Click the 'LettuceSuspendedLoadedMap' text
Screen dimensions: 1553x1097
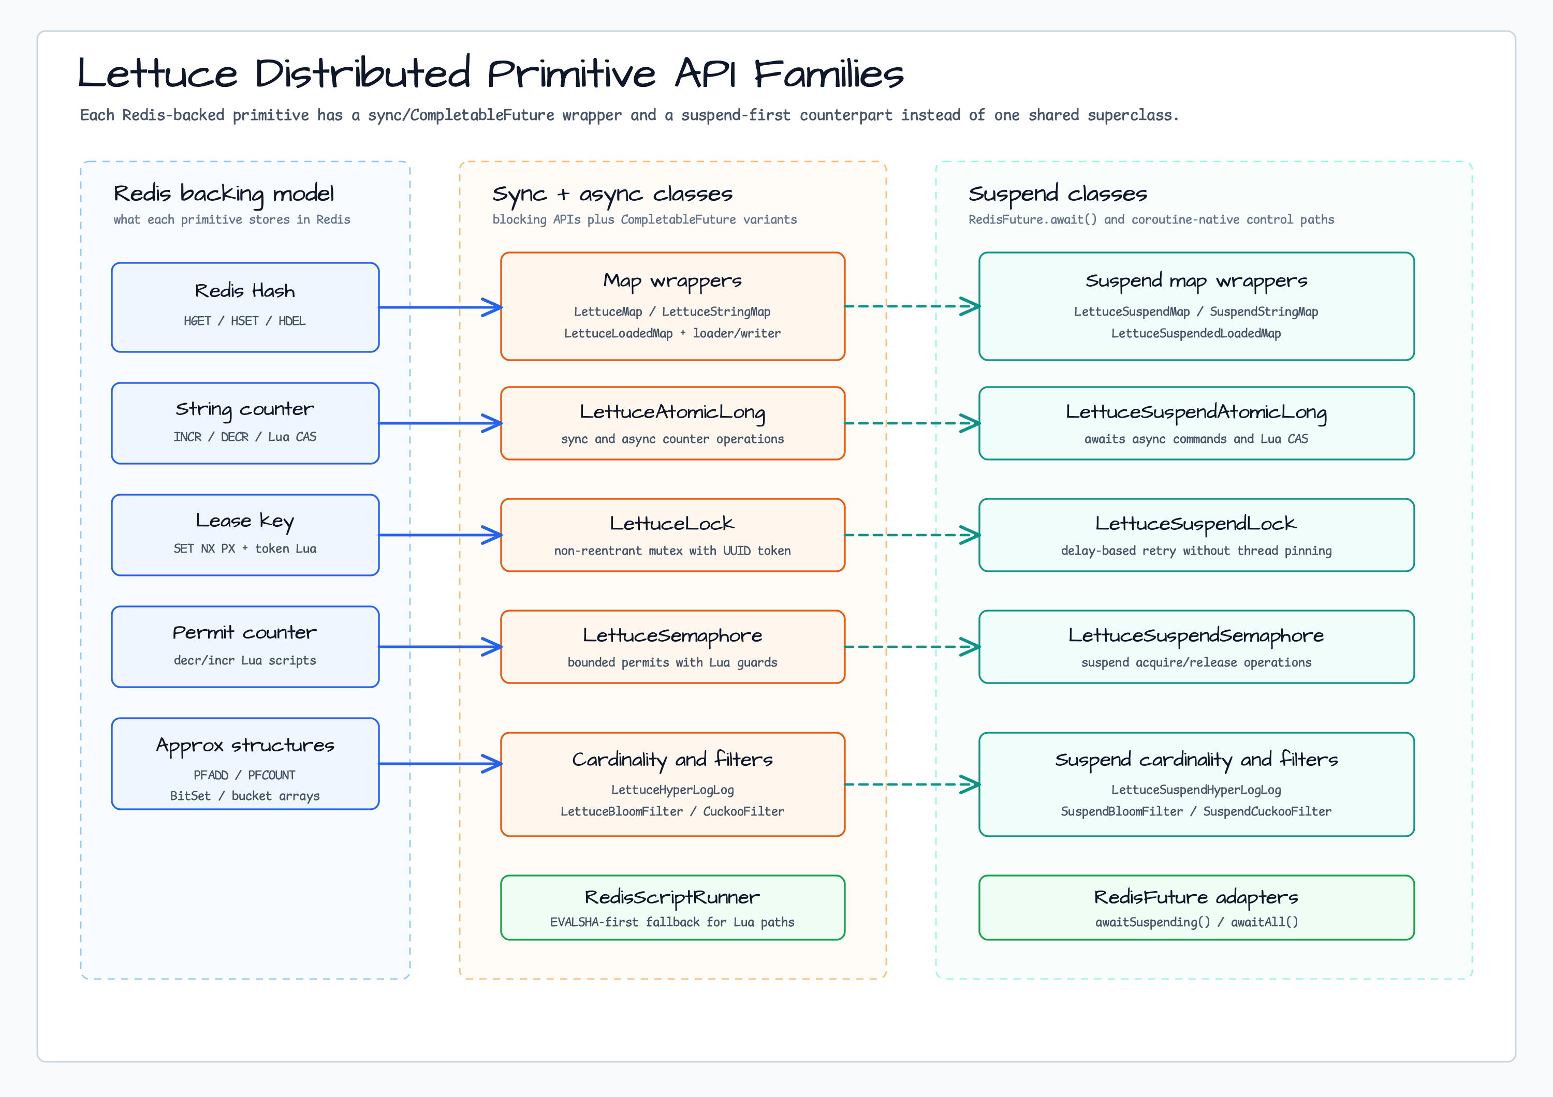(1196, 333)
